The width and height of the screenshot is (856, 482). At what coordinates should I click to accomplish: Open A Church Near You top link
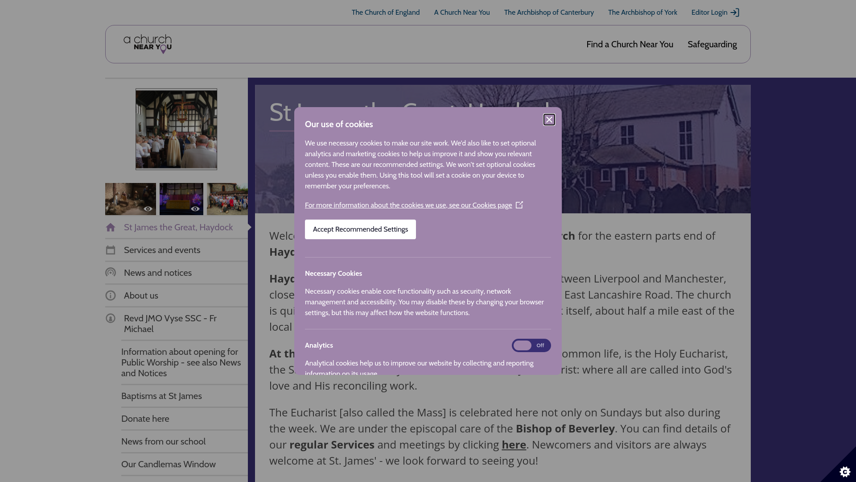(x=462, y=12)
